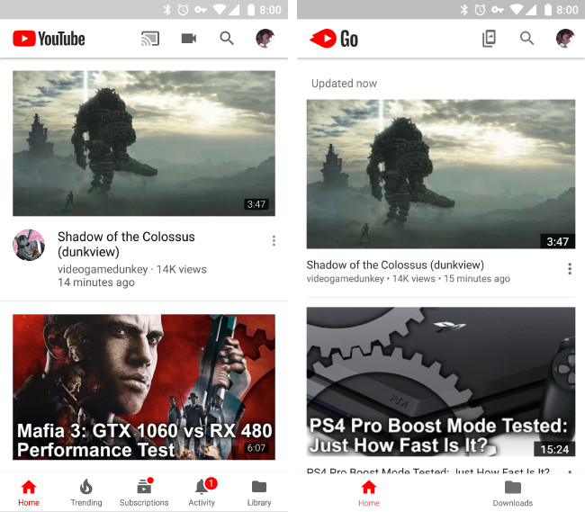Tap the YouTube Go logo
The image size is (585, 512).
click(334, 39)
